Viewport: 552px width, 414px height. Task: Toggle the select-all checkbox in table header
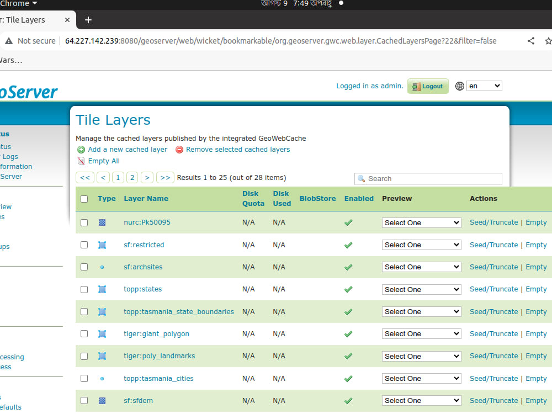pyautogui.click(x=84, y=199)
